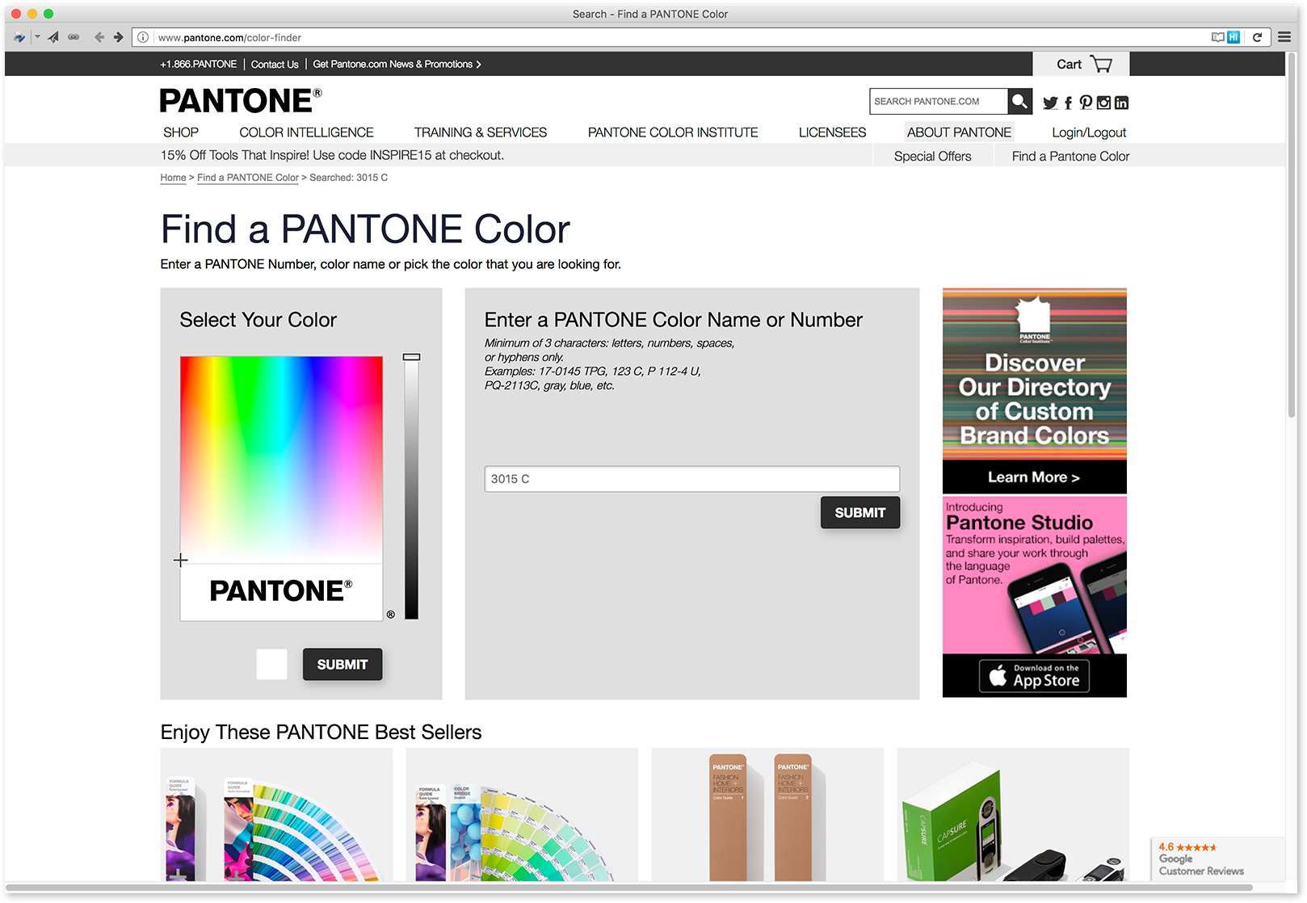The width and height of the screenshot is (1307, 903).
Task: Click the brightness slider handle
Action: [x=412, y=356]
